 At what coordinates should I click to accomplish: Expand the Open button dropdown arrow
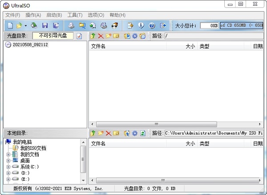[26, 26]
